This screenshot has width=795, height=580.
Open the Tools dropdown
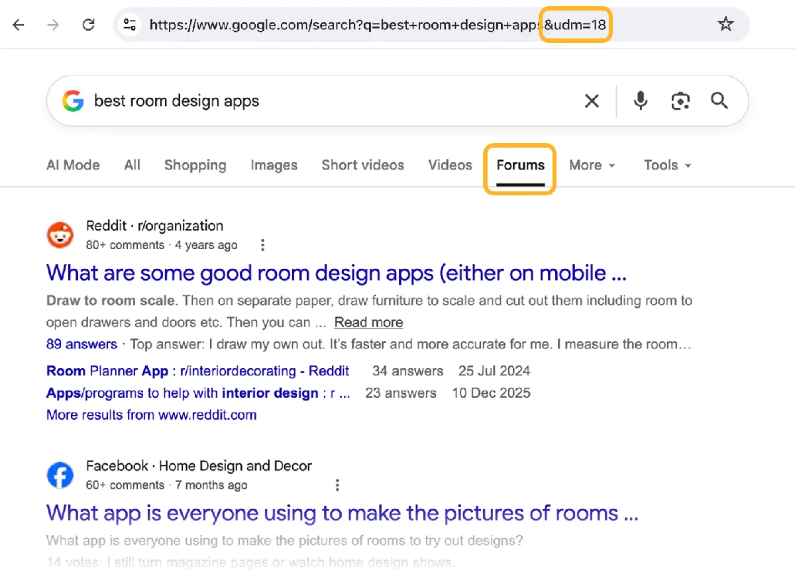pos(668,166)
